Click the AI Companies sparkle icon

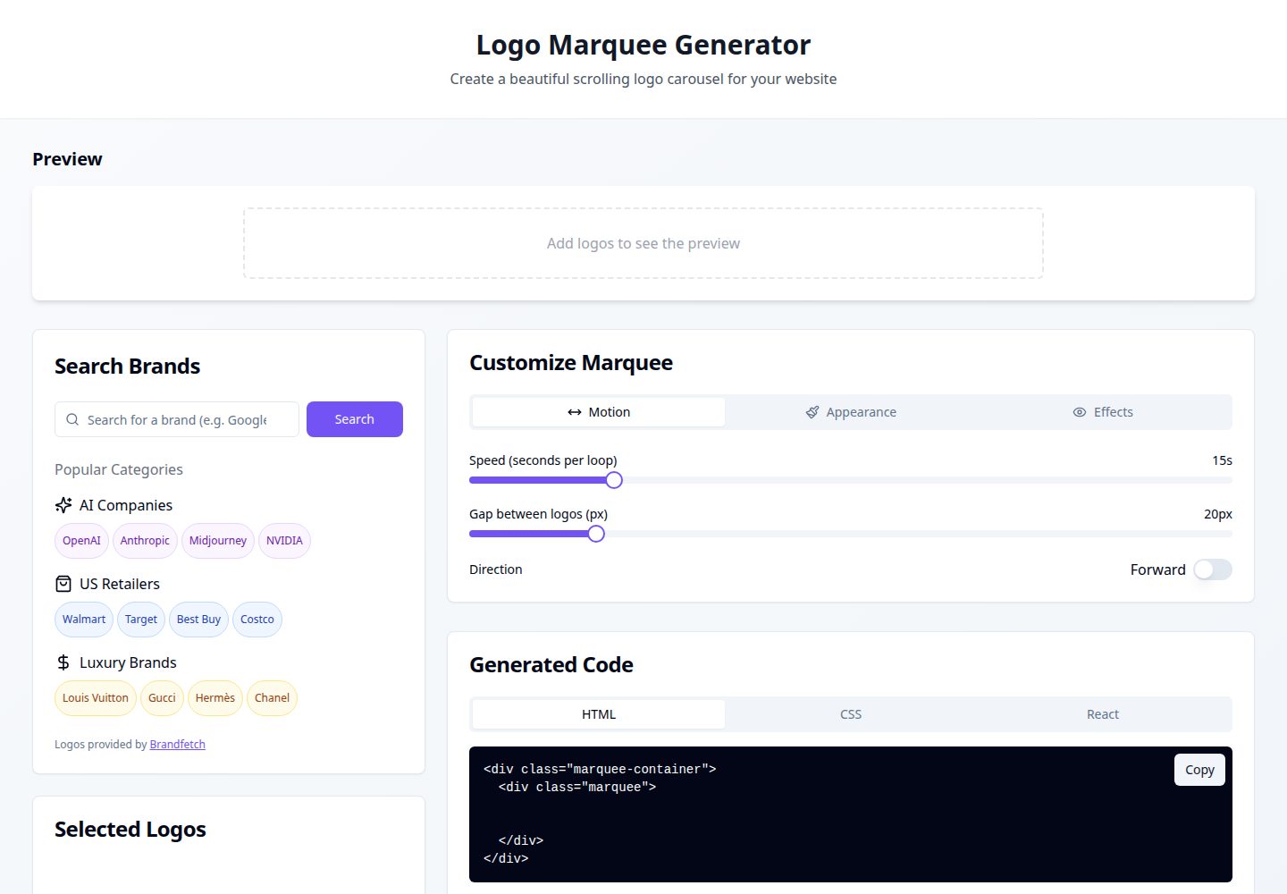[63, 505]
